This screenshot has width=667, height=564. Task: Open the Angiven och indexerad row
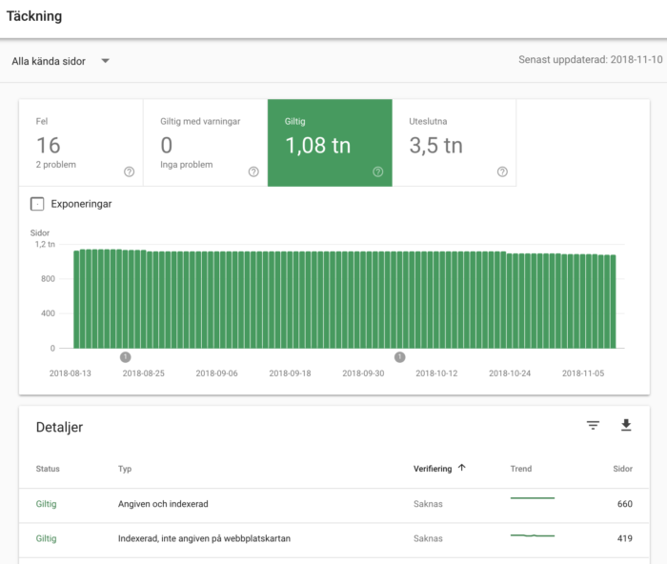(x=334, y=504)
